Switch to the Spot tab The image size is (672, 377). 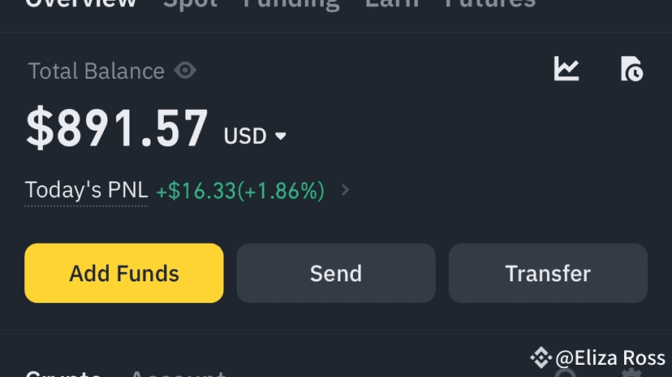(190, 3)
